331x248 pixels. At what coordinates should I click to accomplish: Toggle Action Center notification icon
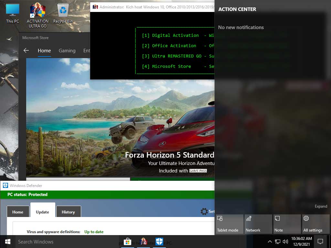pos(320,242)
